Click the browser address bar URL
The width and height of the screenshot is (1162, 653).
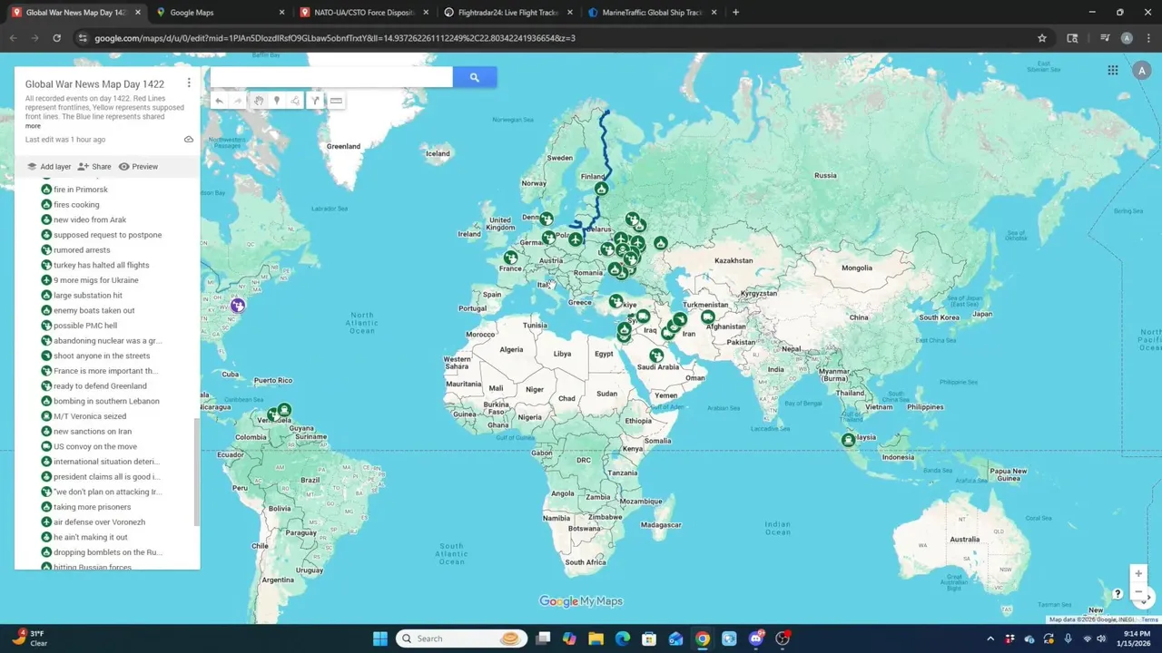335,38
